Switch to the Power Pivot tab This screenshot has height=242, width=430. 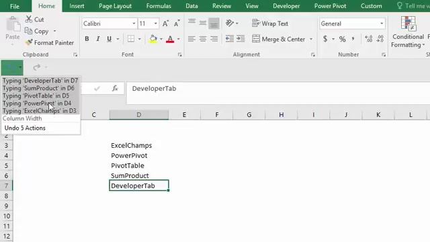click(x=330, y=6)
